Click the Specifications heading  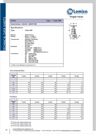[x=17, y=28]
